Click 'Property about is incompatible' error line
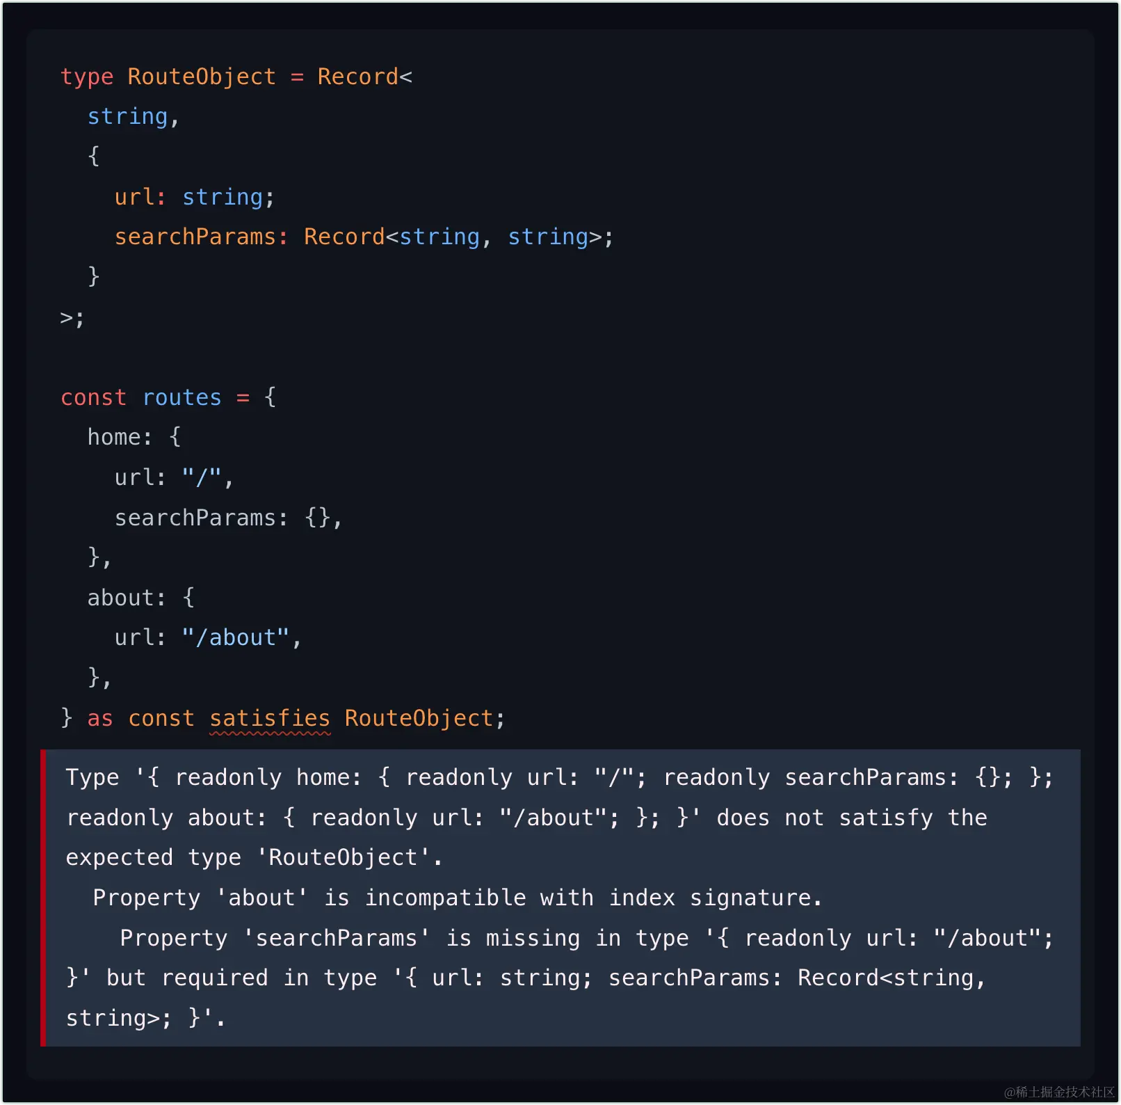 (x=458, y=898)
